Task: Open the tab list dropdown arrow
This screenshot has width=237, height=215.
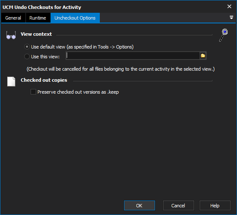Action: point(231,17)
